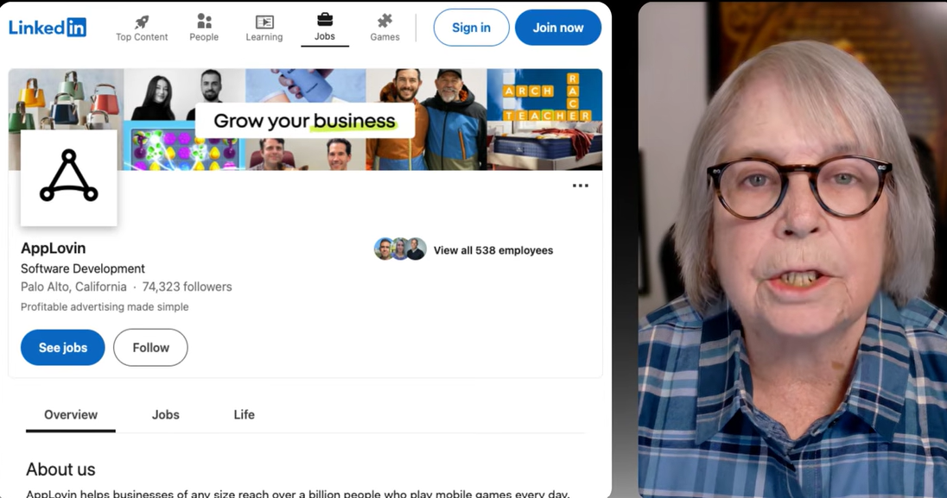Click the About us heading
This screenshot has height=498, width=947.
[60, 469]
